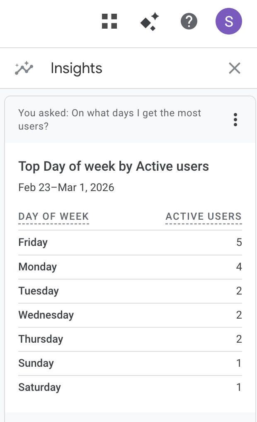
Task: Select the Wednesday row
Action: point(46,315)
